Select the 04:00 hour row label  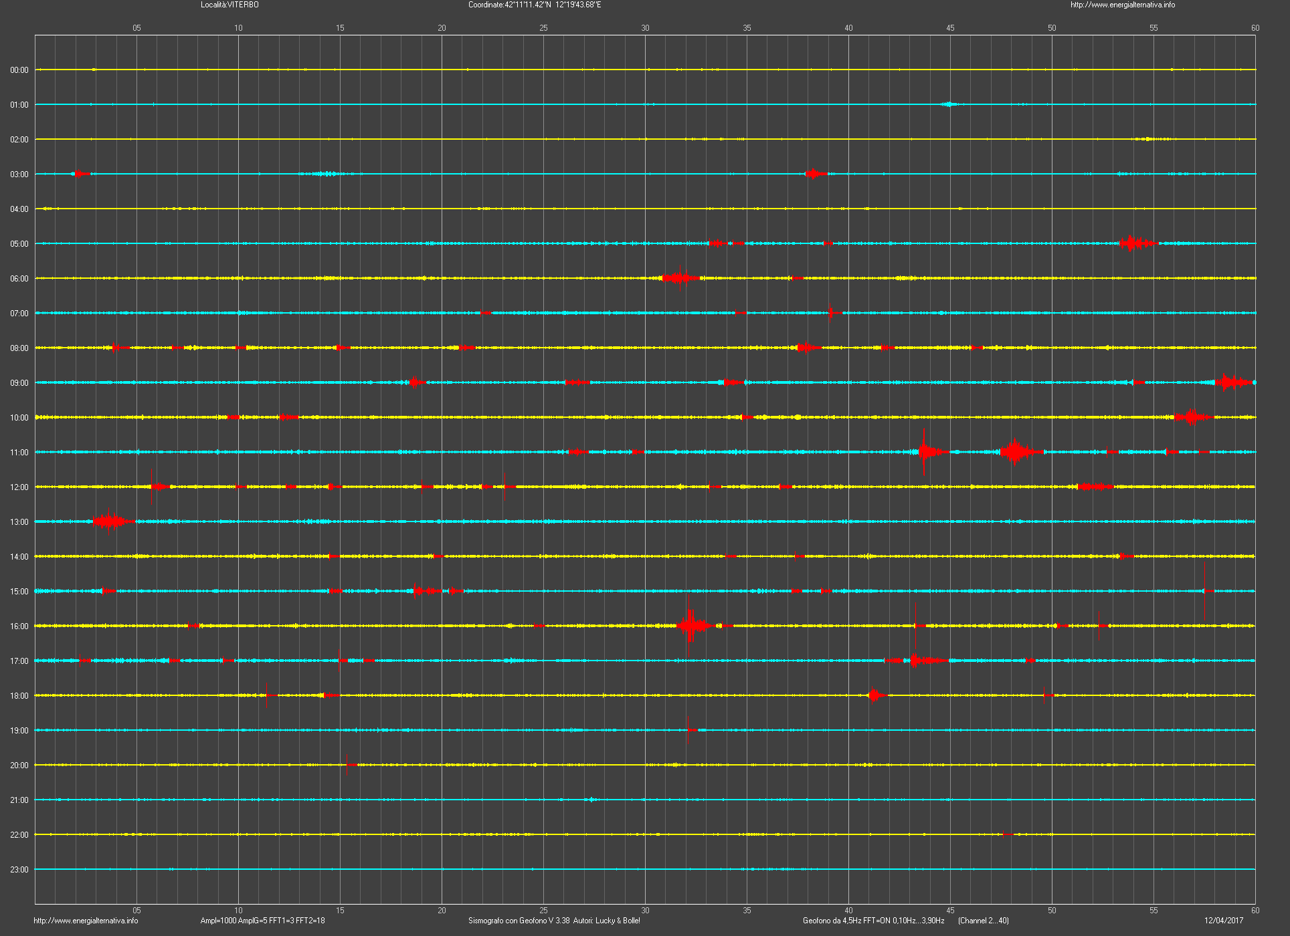click(19, 209)
